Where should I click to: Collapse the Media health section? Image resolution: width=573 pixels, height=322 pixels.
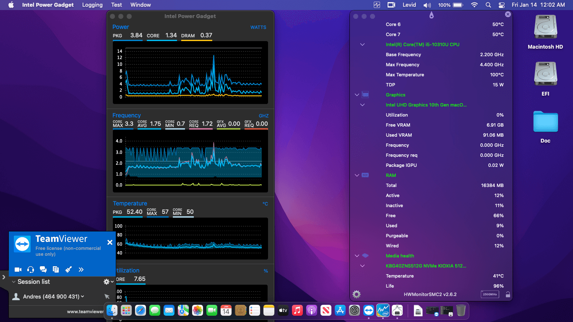click(357, 256)
